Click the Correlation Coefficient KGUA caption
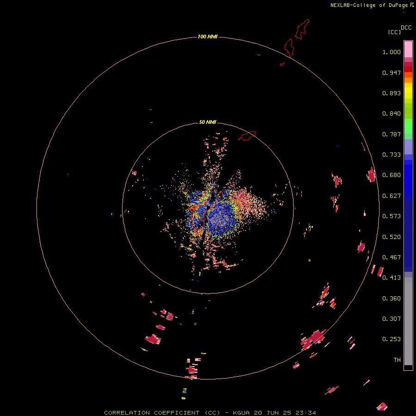Viewport: 416px width, 416px height. (210, 413)
